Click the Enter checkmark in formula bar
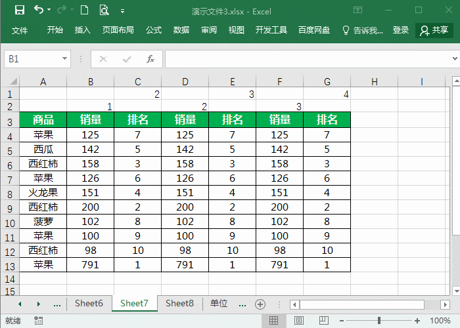This screenshot has height=328, width=460. click(x=127, y=60)
